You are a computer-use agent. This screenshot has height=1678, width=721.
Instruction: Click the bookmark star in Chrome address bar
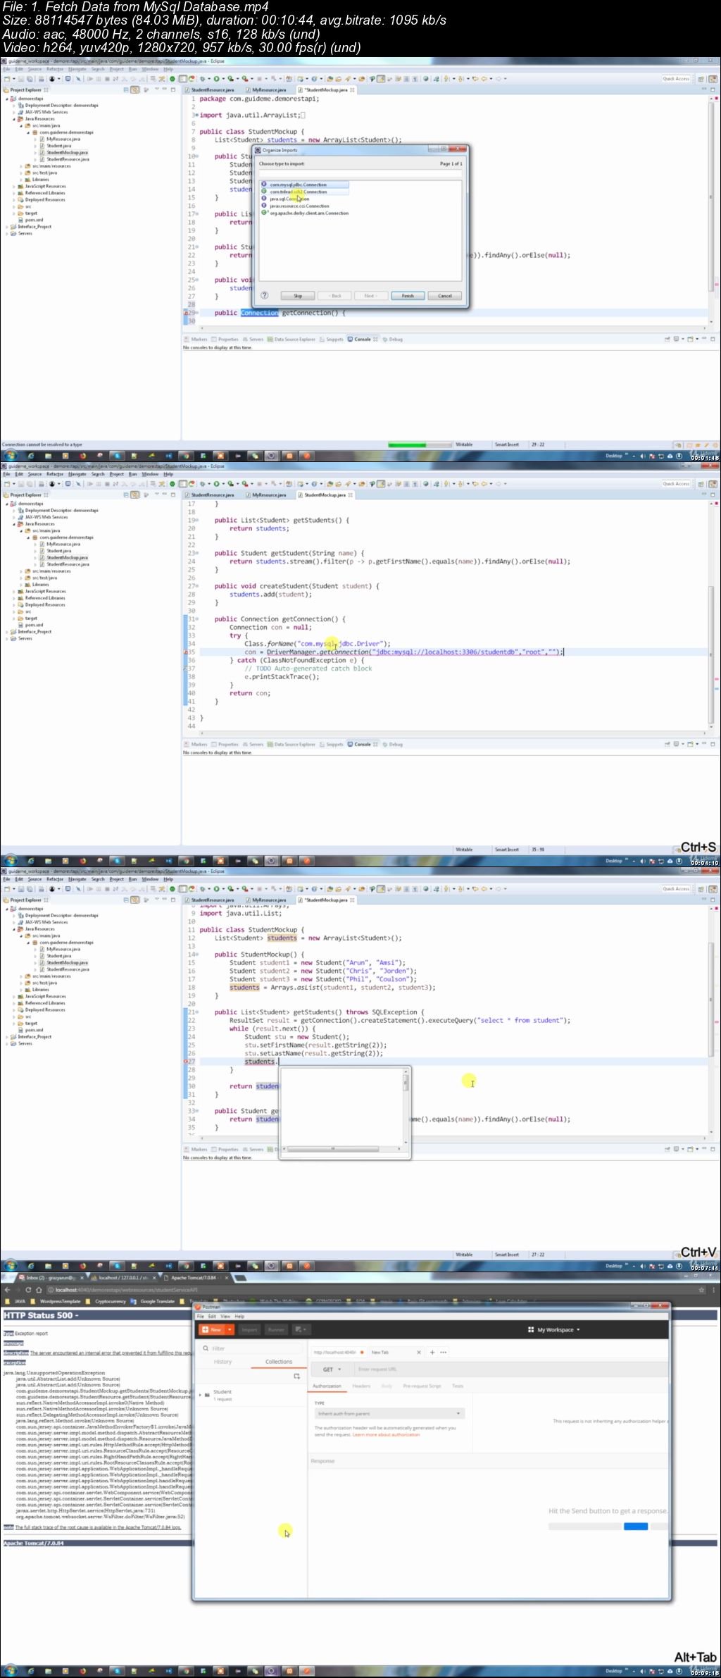701,1290
